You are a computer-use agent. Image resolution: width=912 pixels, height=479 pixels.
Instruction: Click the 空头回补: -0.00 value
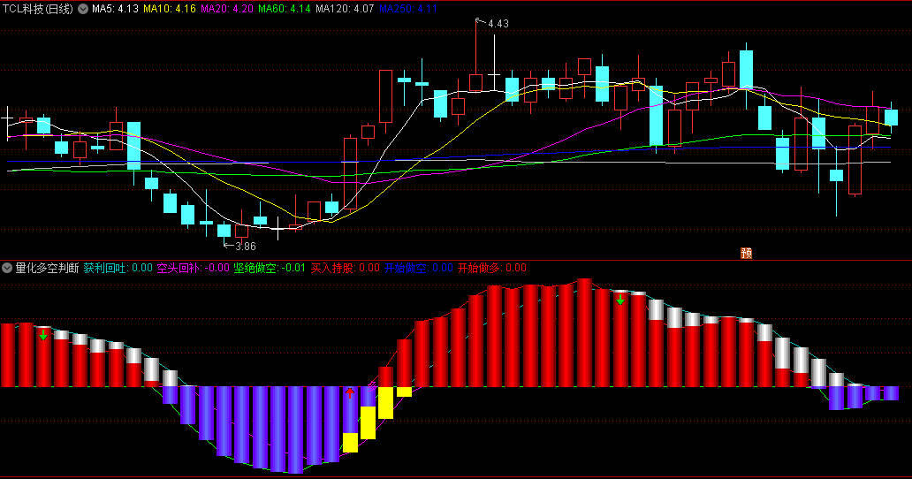point(194,268)
